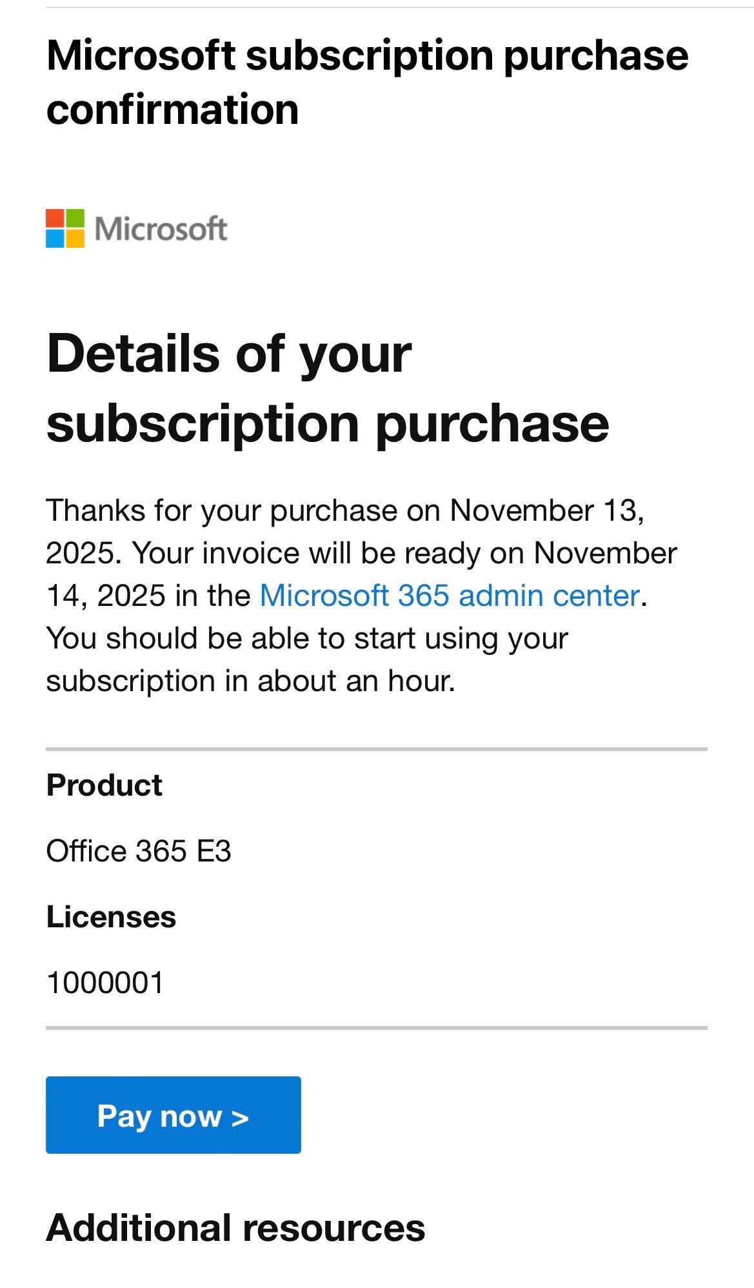Screen dimensions: 754x1288
Task: Open the Microsoft 365 admin center link
Action: click(x=450, y=596)
